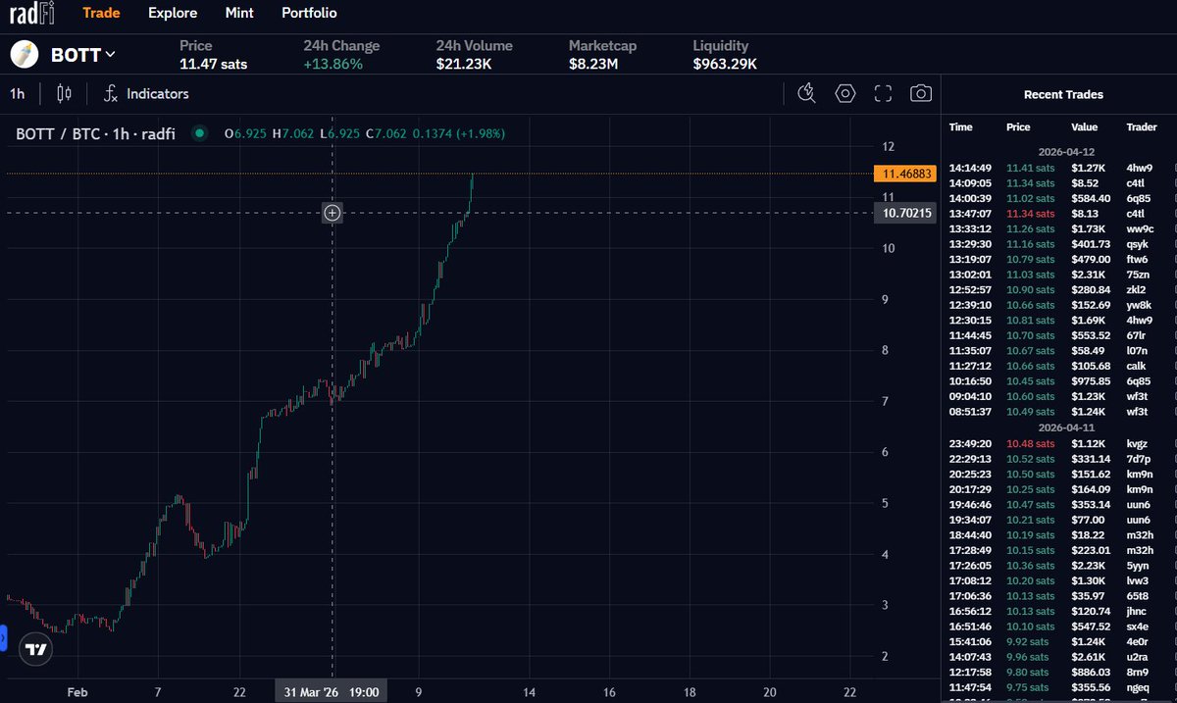Screen dimensions: 1177x703
Task: Click the green market status dot
Action: pyautogui.click(x=200, y=133)
